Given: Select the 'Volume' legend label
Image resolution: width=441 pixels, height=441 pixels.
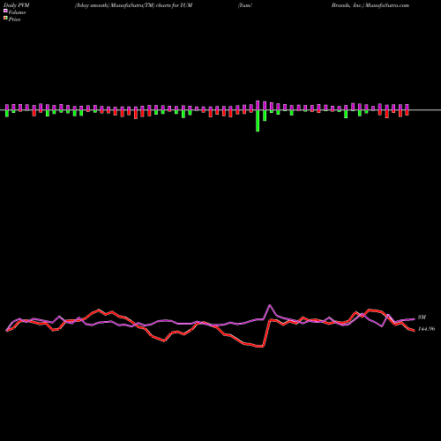Looking at the screenshot, I should (x=17, y=12).
